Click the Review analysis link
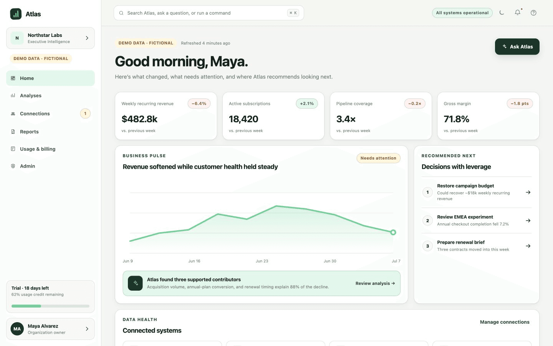 375,283
